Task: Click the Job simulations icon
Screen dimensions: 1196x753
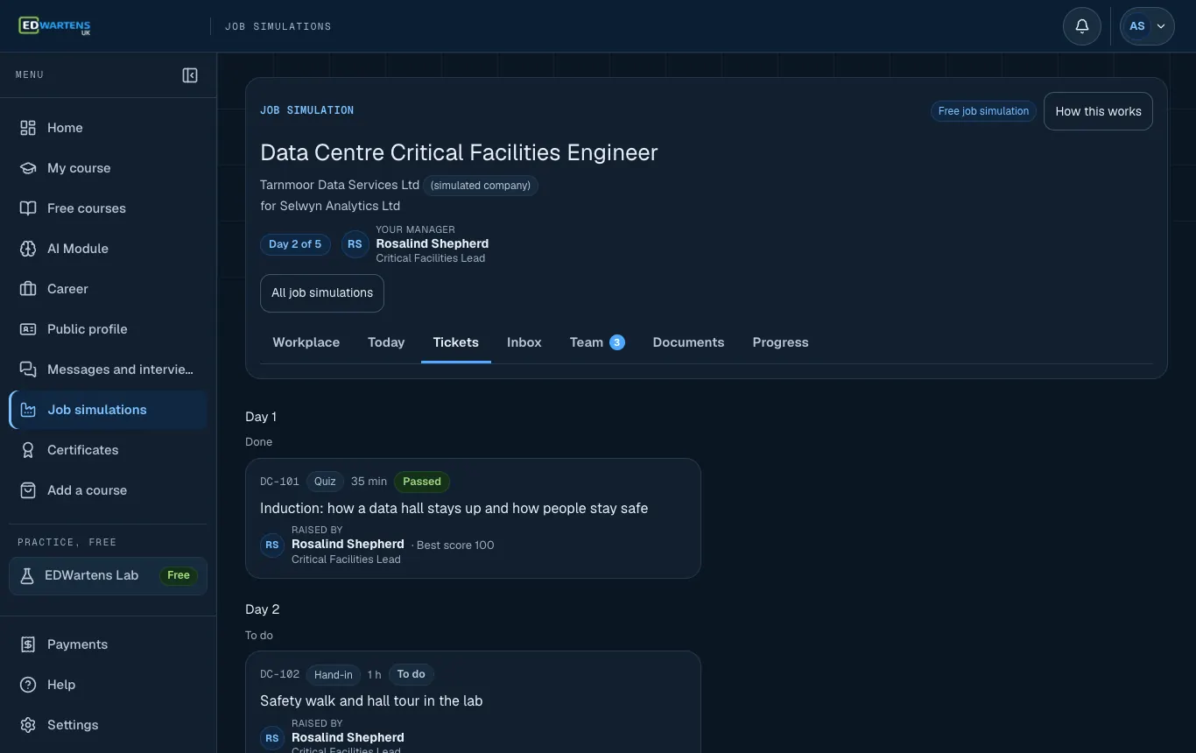Action: tap(28, 410)
